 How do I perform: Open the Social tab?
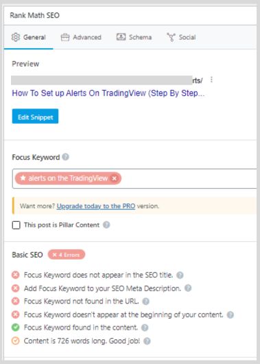coord(181,37)
